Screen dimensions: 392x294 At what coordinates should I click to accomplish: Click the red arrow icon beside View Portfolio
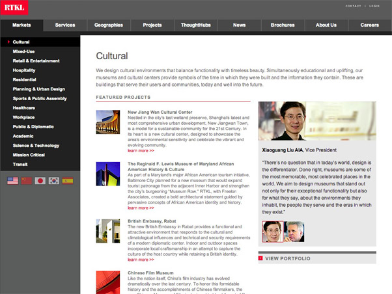tap(260, 258)
